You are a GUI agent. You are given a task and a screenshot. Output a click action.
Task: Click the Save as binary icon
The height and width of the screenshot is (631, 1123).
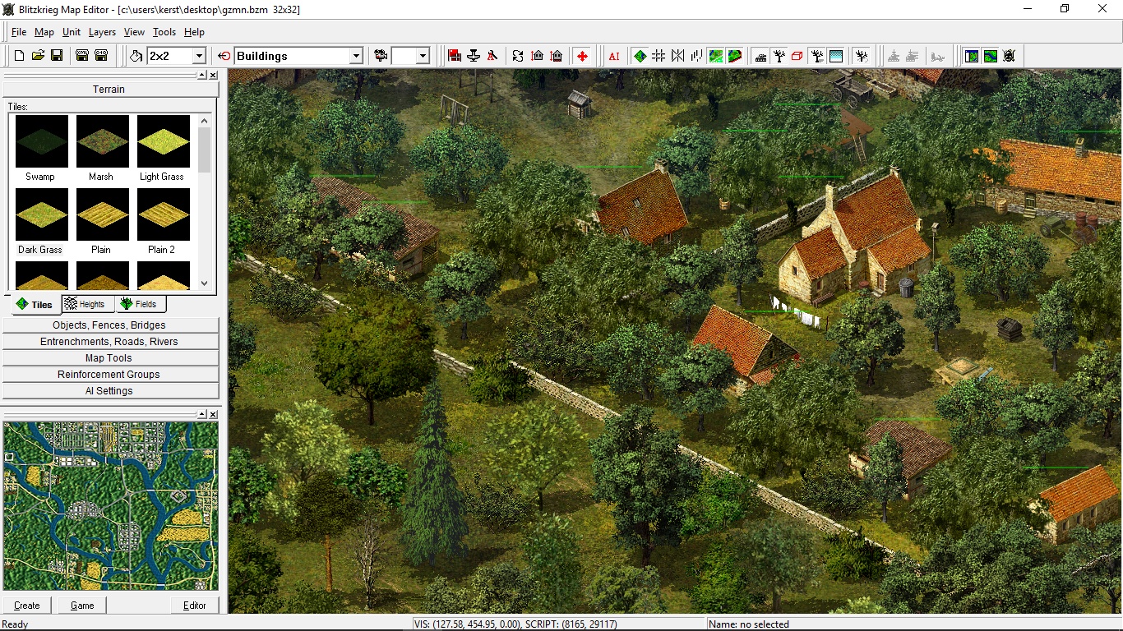pyautogui.click(x=101, y=56)
